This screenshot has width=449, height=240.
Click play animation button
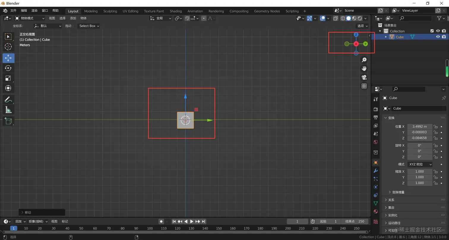[192, 222]
